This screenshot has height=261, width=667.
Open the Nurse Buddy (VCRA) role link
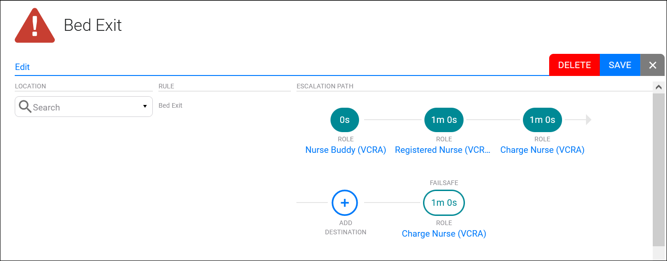pyautogui.click(x=346, y=150)
